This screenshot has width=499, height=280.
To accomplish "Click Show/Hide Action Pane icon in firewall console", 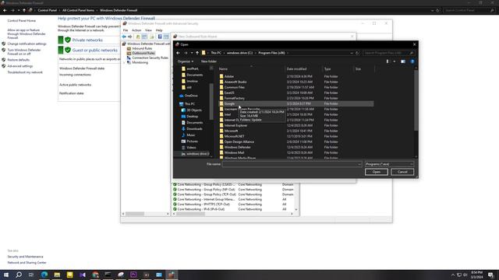I will 166,37.
